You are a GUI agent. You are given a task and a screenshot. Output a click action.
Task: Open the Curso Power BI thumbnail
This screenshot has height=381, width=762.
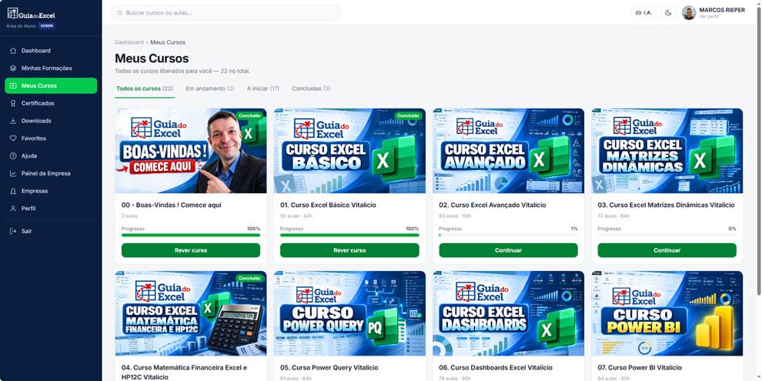tap(667, 313)
